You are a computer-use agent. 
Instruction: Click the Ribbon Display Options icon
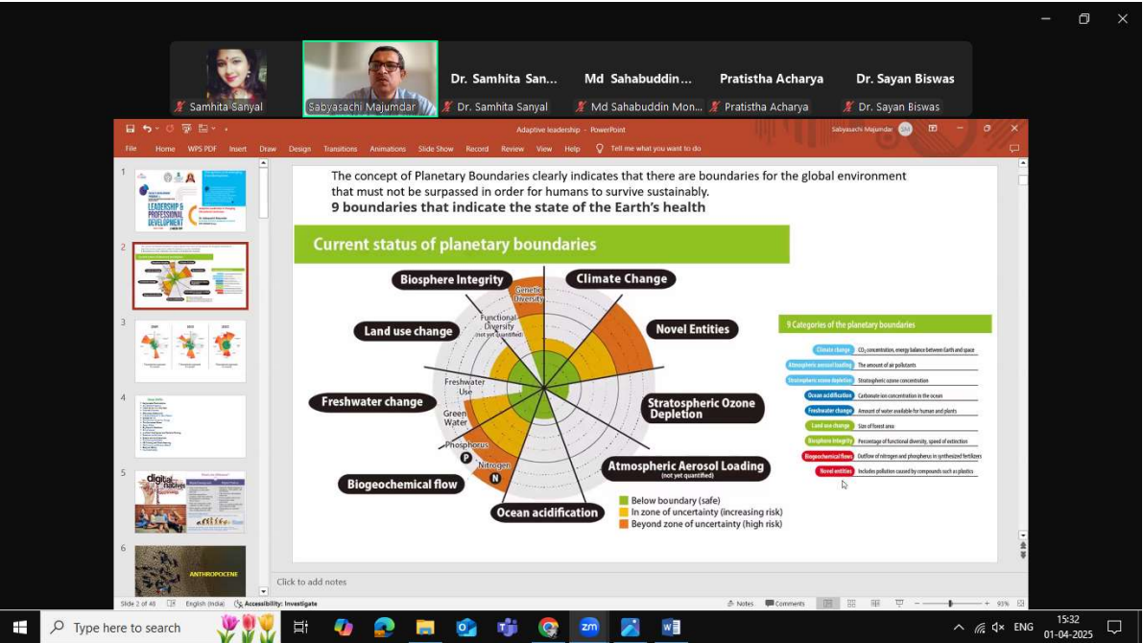[932, 129]
